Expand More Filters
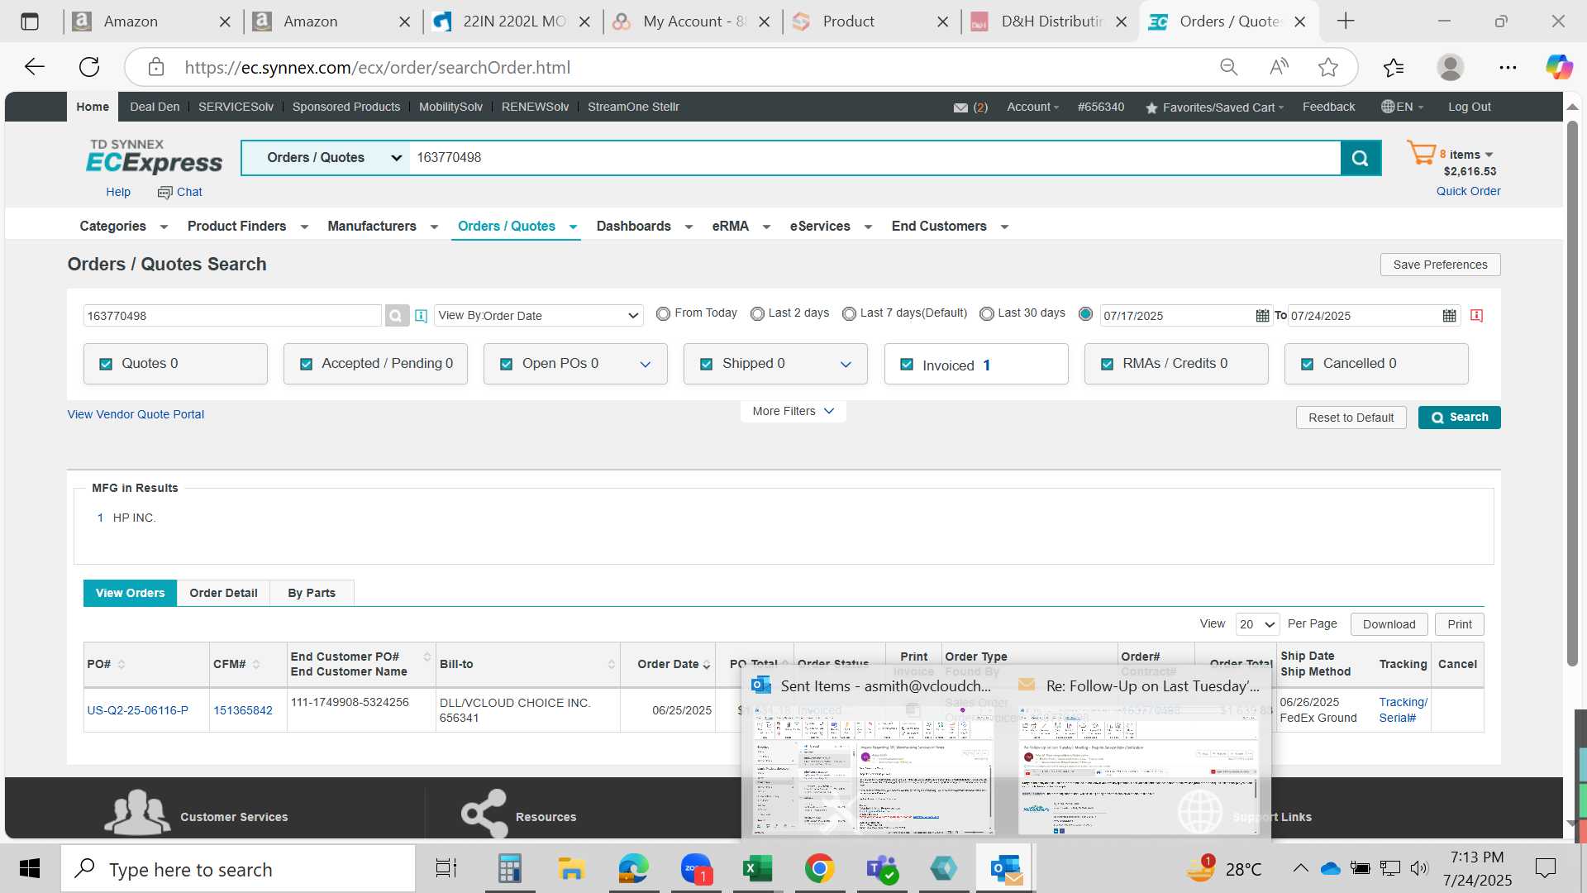This screenshot has height=893, width=1587. pos(793,411)
